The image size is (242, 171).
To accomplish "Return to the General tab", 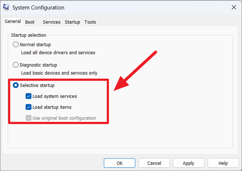I will coord(13,21).
